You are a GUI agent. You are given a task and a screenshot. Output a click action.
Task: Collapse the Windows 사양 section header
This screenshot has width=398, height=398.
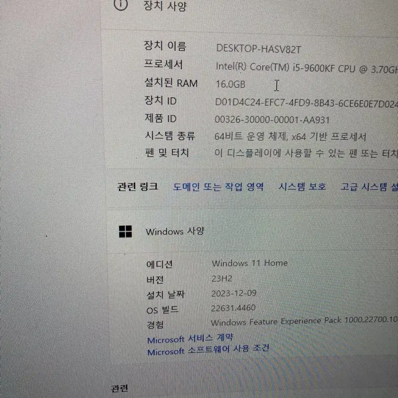pos(253,231)
